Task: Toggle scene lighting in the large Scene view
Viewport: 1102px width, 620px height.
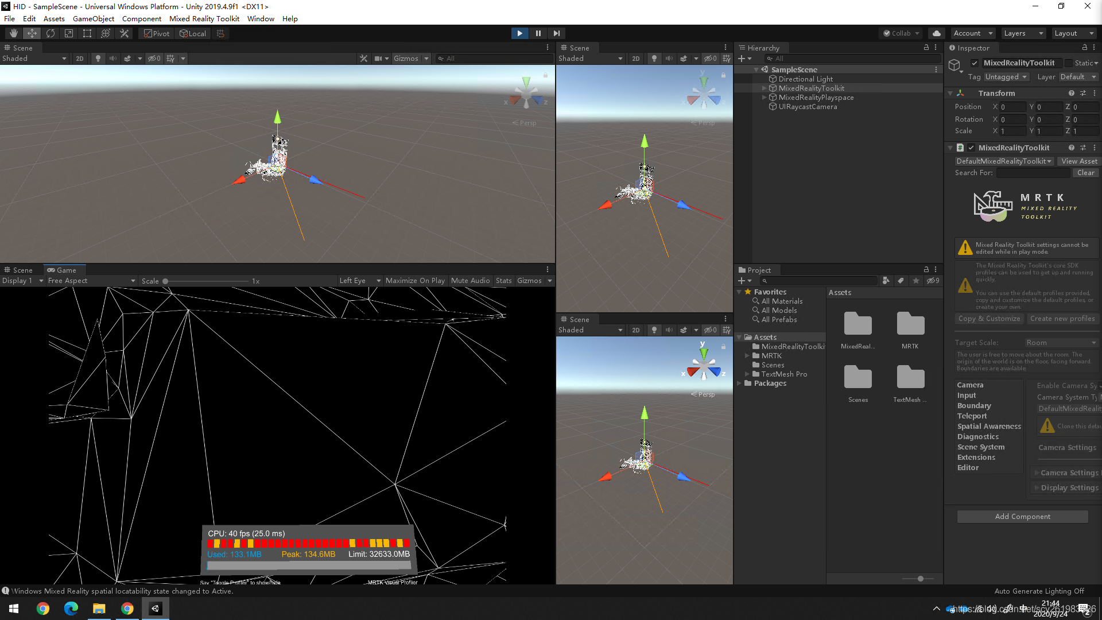Action: 98,59
